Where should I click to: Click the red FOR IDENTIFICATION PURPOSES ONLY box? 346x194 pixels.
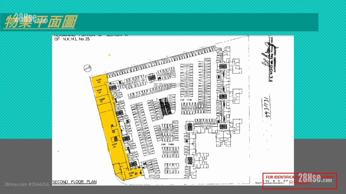pos(299,180)
